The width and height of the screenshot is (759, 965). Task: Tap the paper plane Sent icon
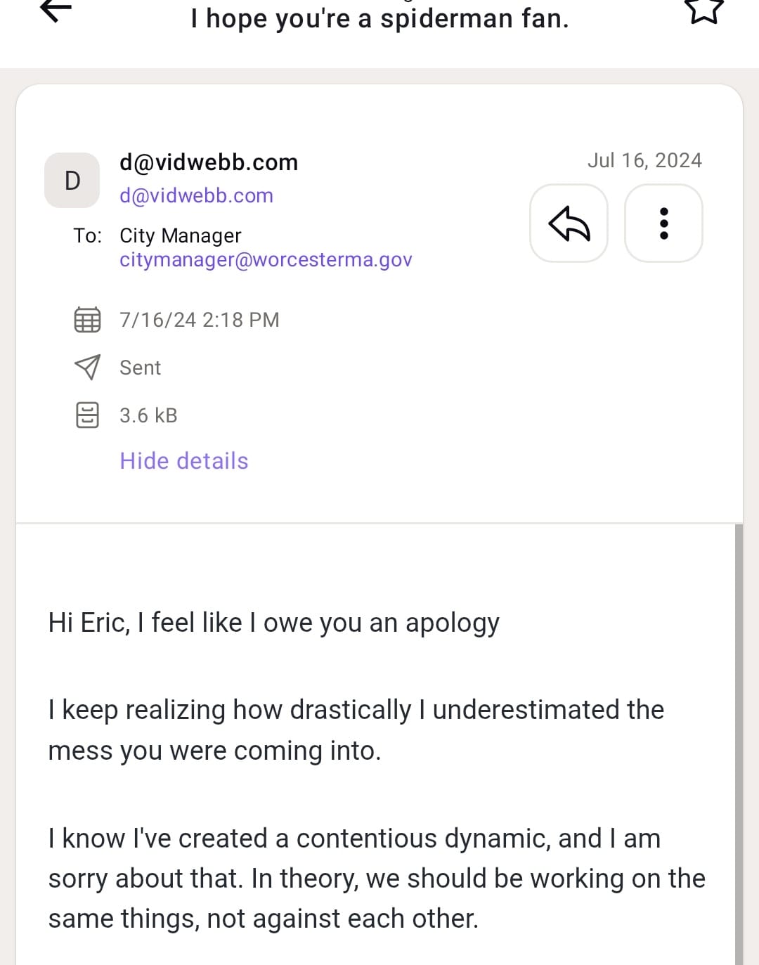pyautogui.click(x=87, y=367)
